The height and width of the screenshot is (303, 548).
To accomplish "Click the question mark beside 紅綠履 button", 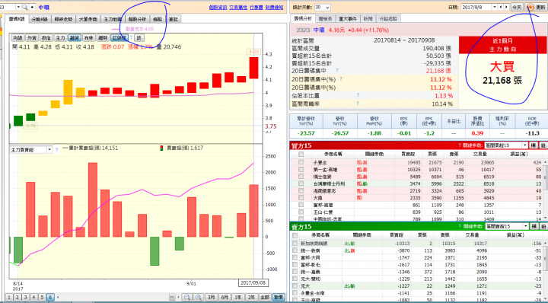I will [132, 38].
